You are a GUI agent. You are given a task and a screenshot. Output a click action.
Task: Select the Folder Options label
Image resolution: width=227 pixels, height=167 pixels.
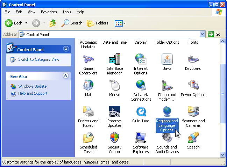167,42
